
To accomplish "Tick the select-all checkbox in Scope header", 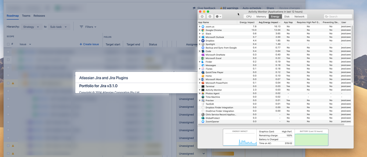I will [8, 44].
